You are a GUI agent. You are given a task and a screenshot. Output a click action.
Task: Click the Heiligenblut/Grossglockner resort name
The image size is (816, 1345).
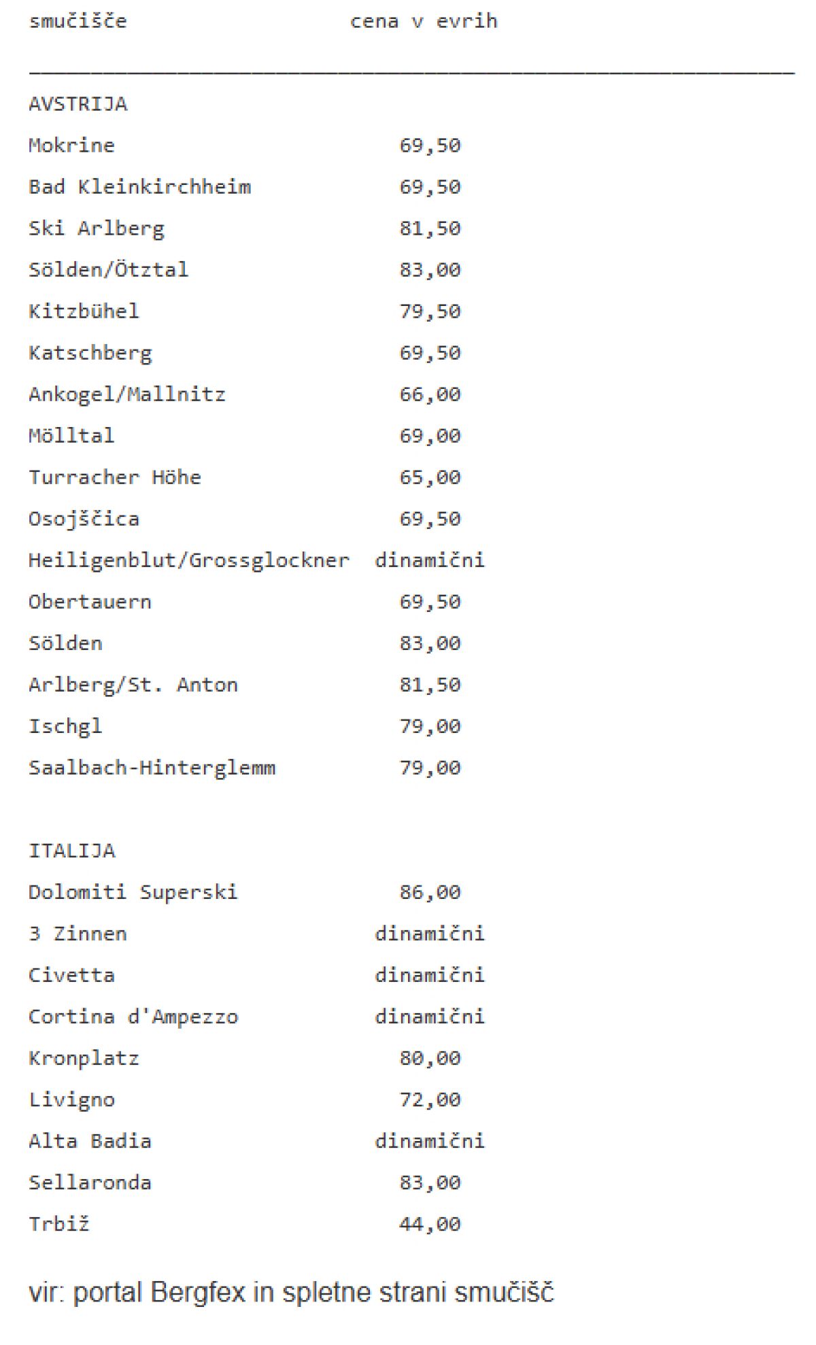(x=188, y=560)
